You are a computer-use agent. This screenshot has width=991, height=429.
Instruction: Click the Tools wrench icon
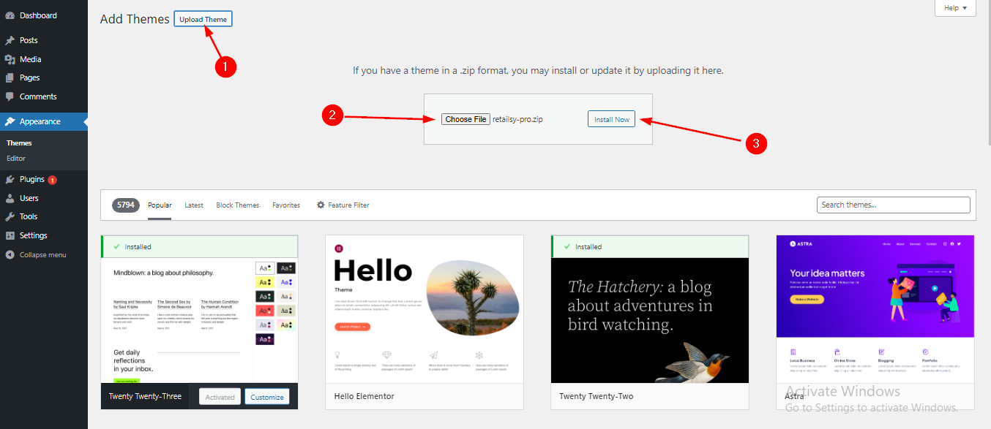(10, 216)
